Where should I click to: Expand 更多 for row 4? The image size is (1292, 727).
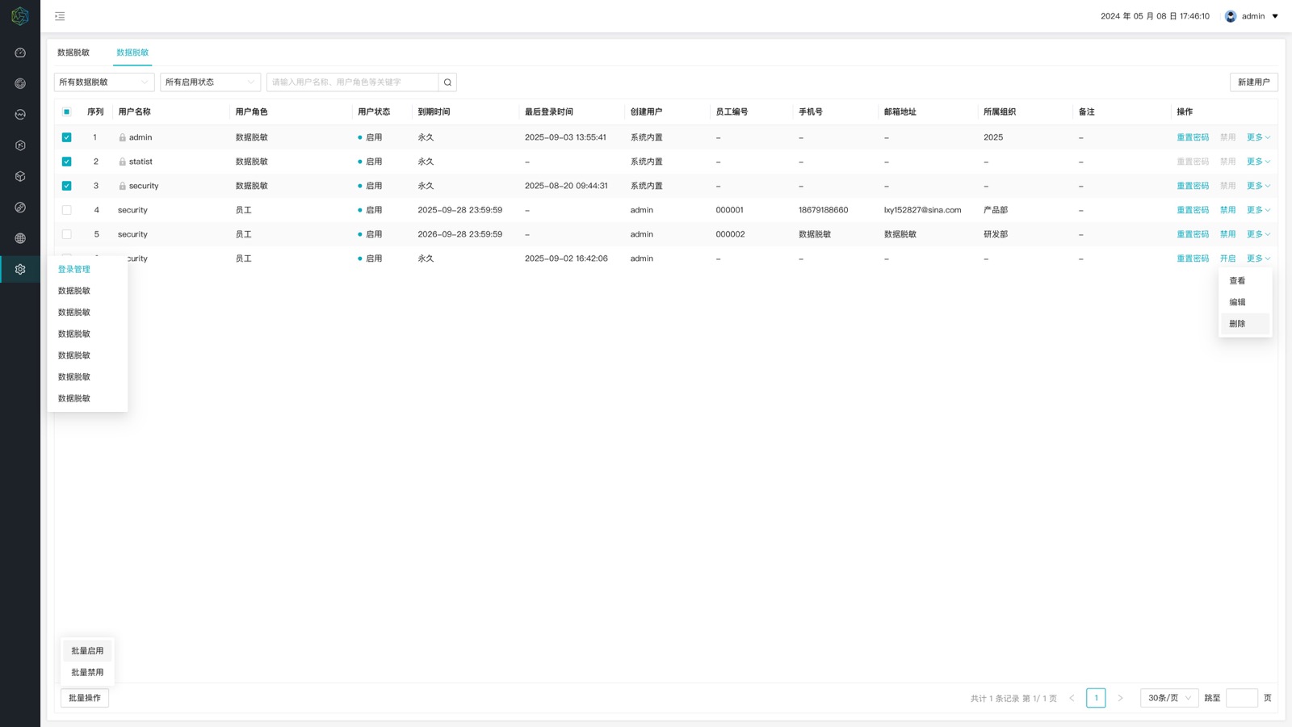(1258, 210)
